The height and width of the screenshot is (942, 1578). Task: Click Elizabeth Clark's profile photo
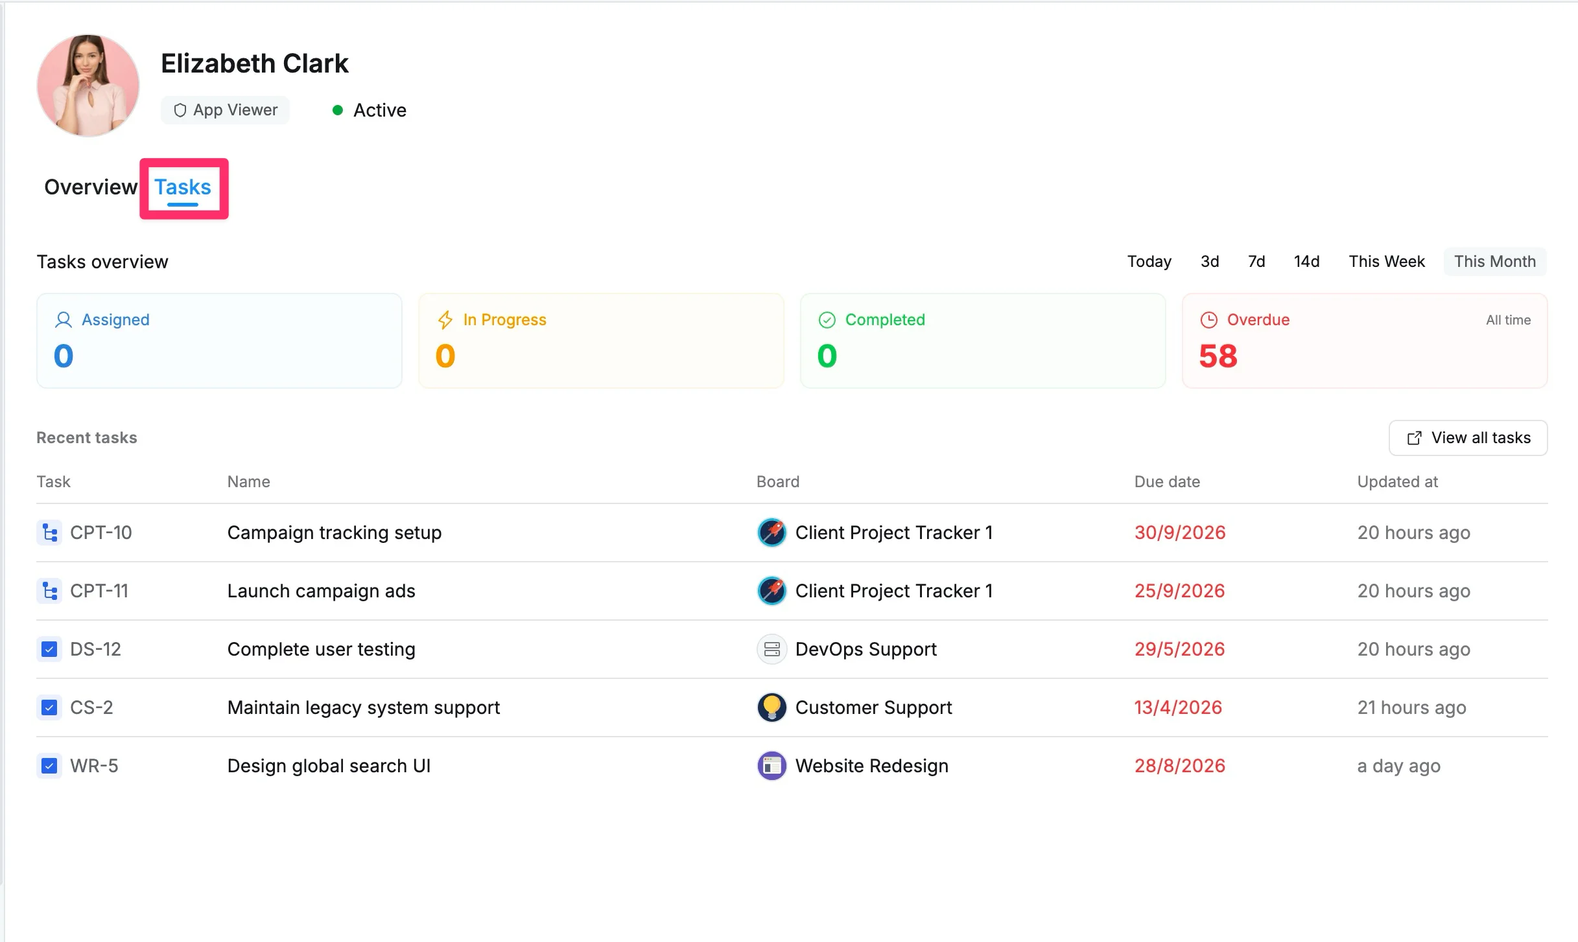88,86
